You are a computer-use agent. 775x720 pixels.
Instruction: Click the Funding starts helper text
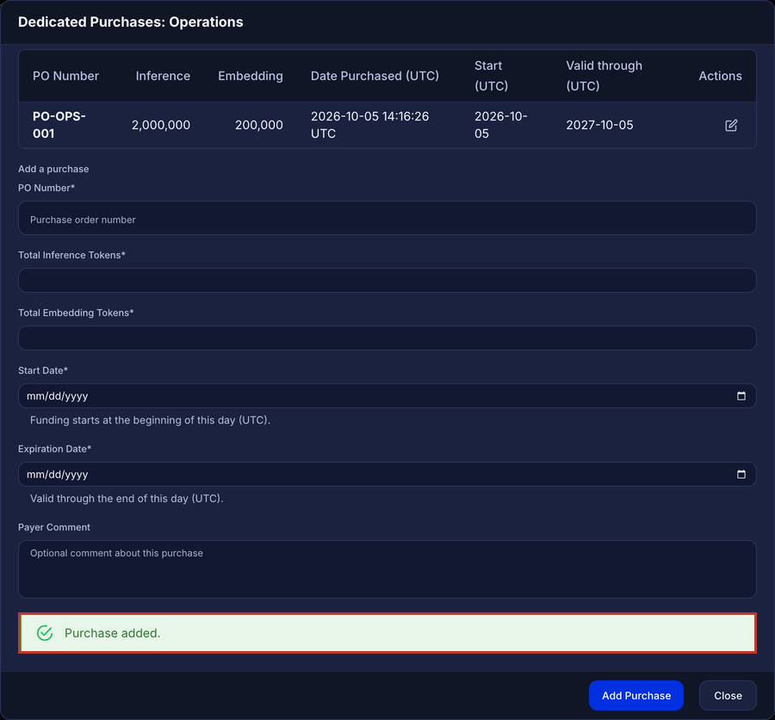coord(150,420)
